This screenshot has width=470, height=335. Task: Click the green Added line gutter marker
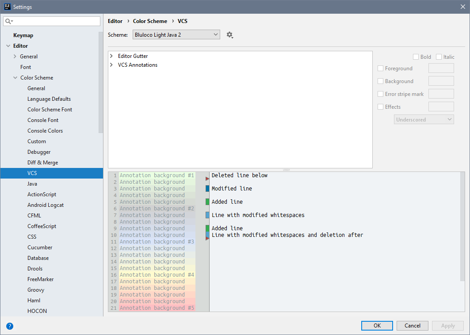tap(207, 202)
